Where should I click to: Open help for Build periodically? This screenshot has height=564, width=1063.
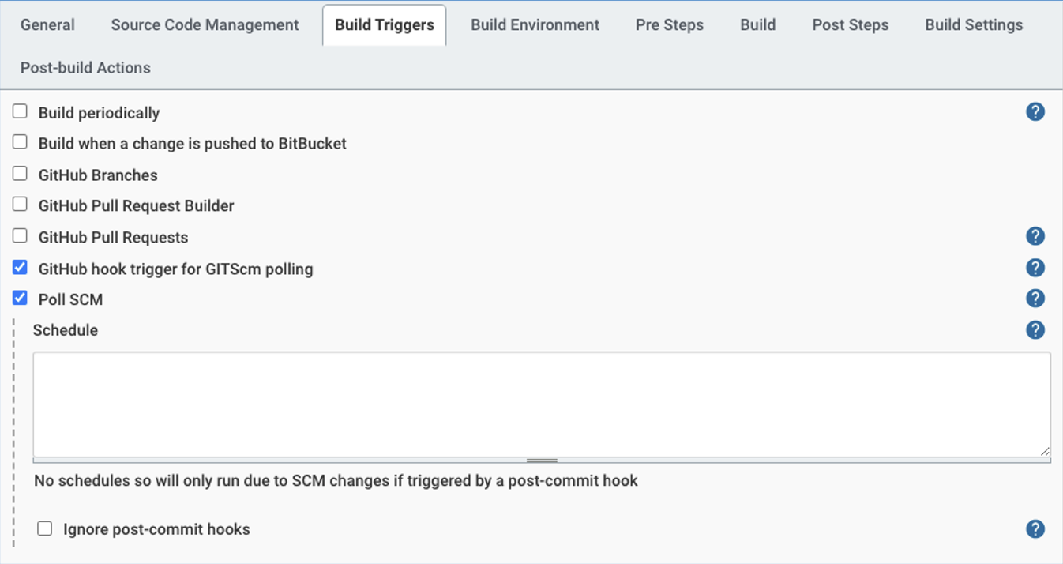pos(1035,112)
